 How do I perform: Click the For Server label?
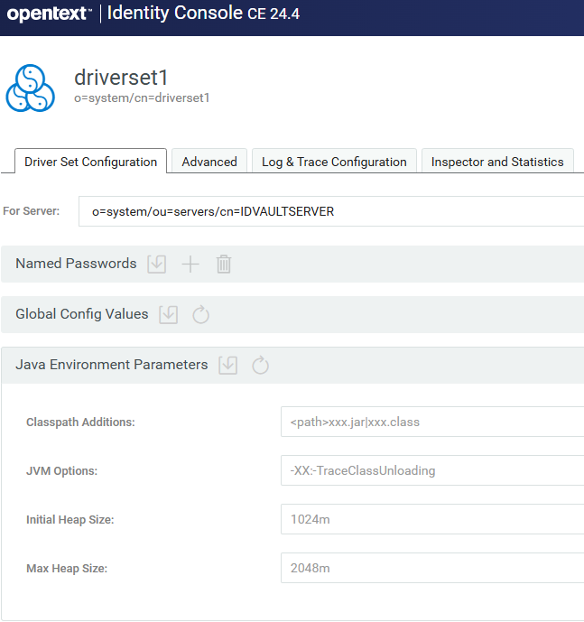click(x=31, y=211)
